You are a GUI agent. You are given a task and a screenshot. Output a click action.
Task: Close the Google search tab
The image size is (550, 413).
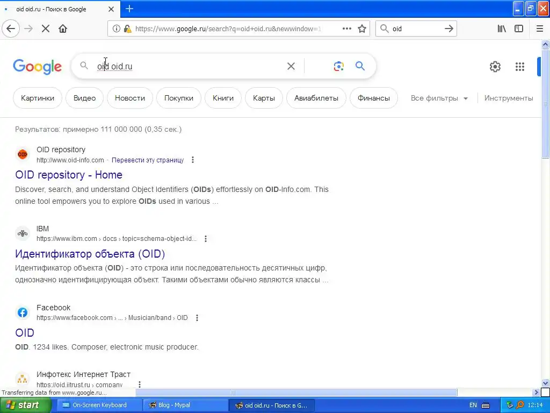pos(111,9)
